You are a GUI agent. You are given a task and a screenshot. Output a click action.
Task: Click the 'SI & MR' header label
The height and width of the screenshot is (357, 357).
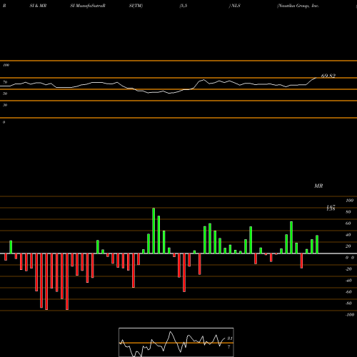[x=38, y=6]
